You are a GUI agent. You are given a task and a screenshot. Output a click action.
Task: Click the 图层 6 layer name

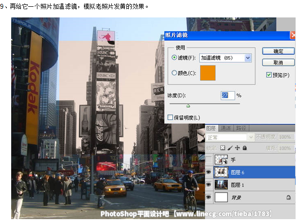click(x=237, y=173)
